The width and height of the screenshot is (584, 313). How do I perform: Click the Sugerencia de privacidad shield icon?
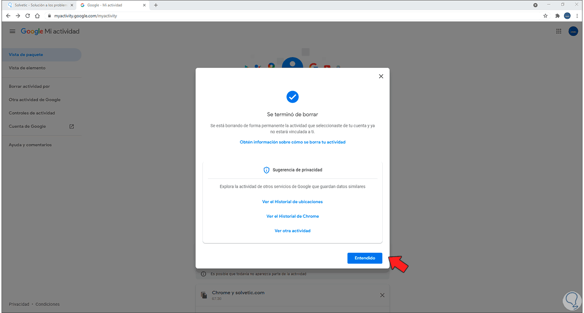coord(266,170)
